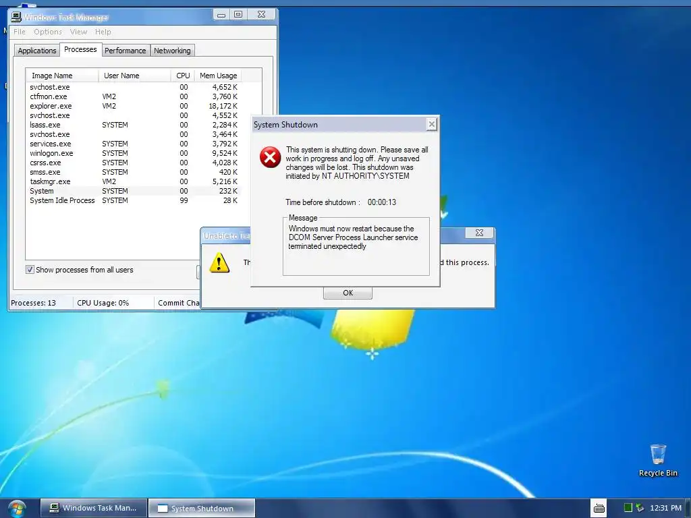691x518 pixels.
Task: Switch to Windows Task Manager taskbar button
Action: (x=93, y=508)
